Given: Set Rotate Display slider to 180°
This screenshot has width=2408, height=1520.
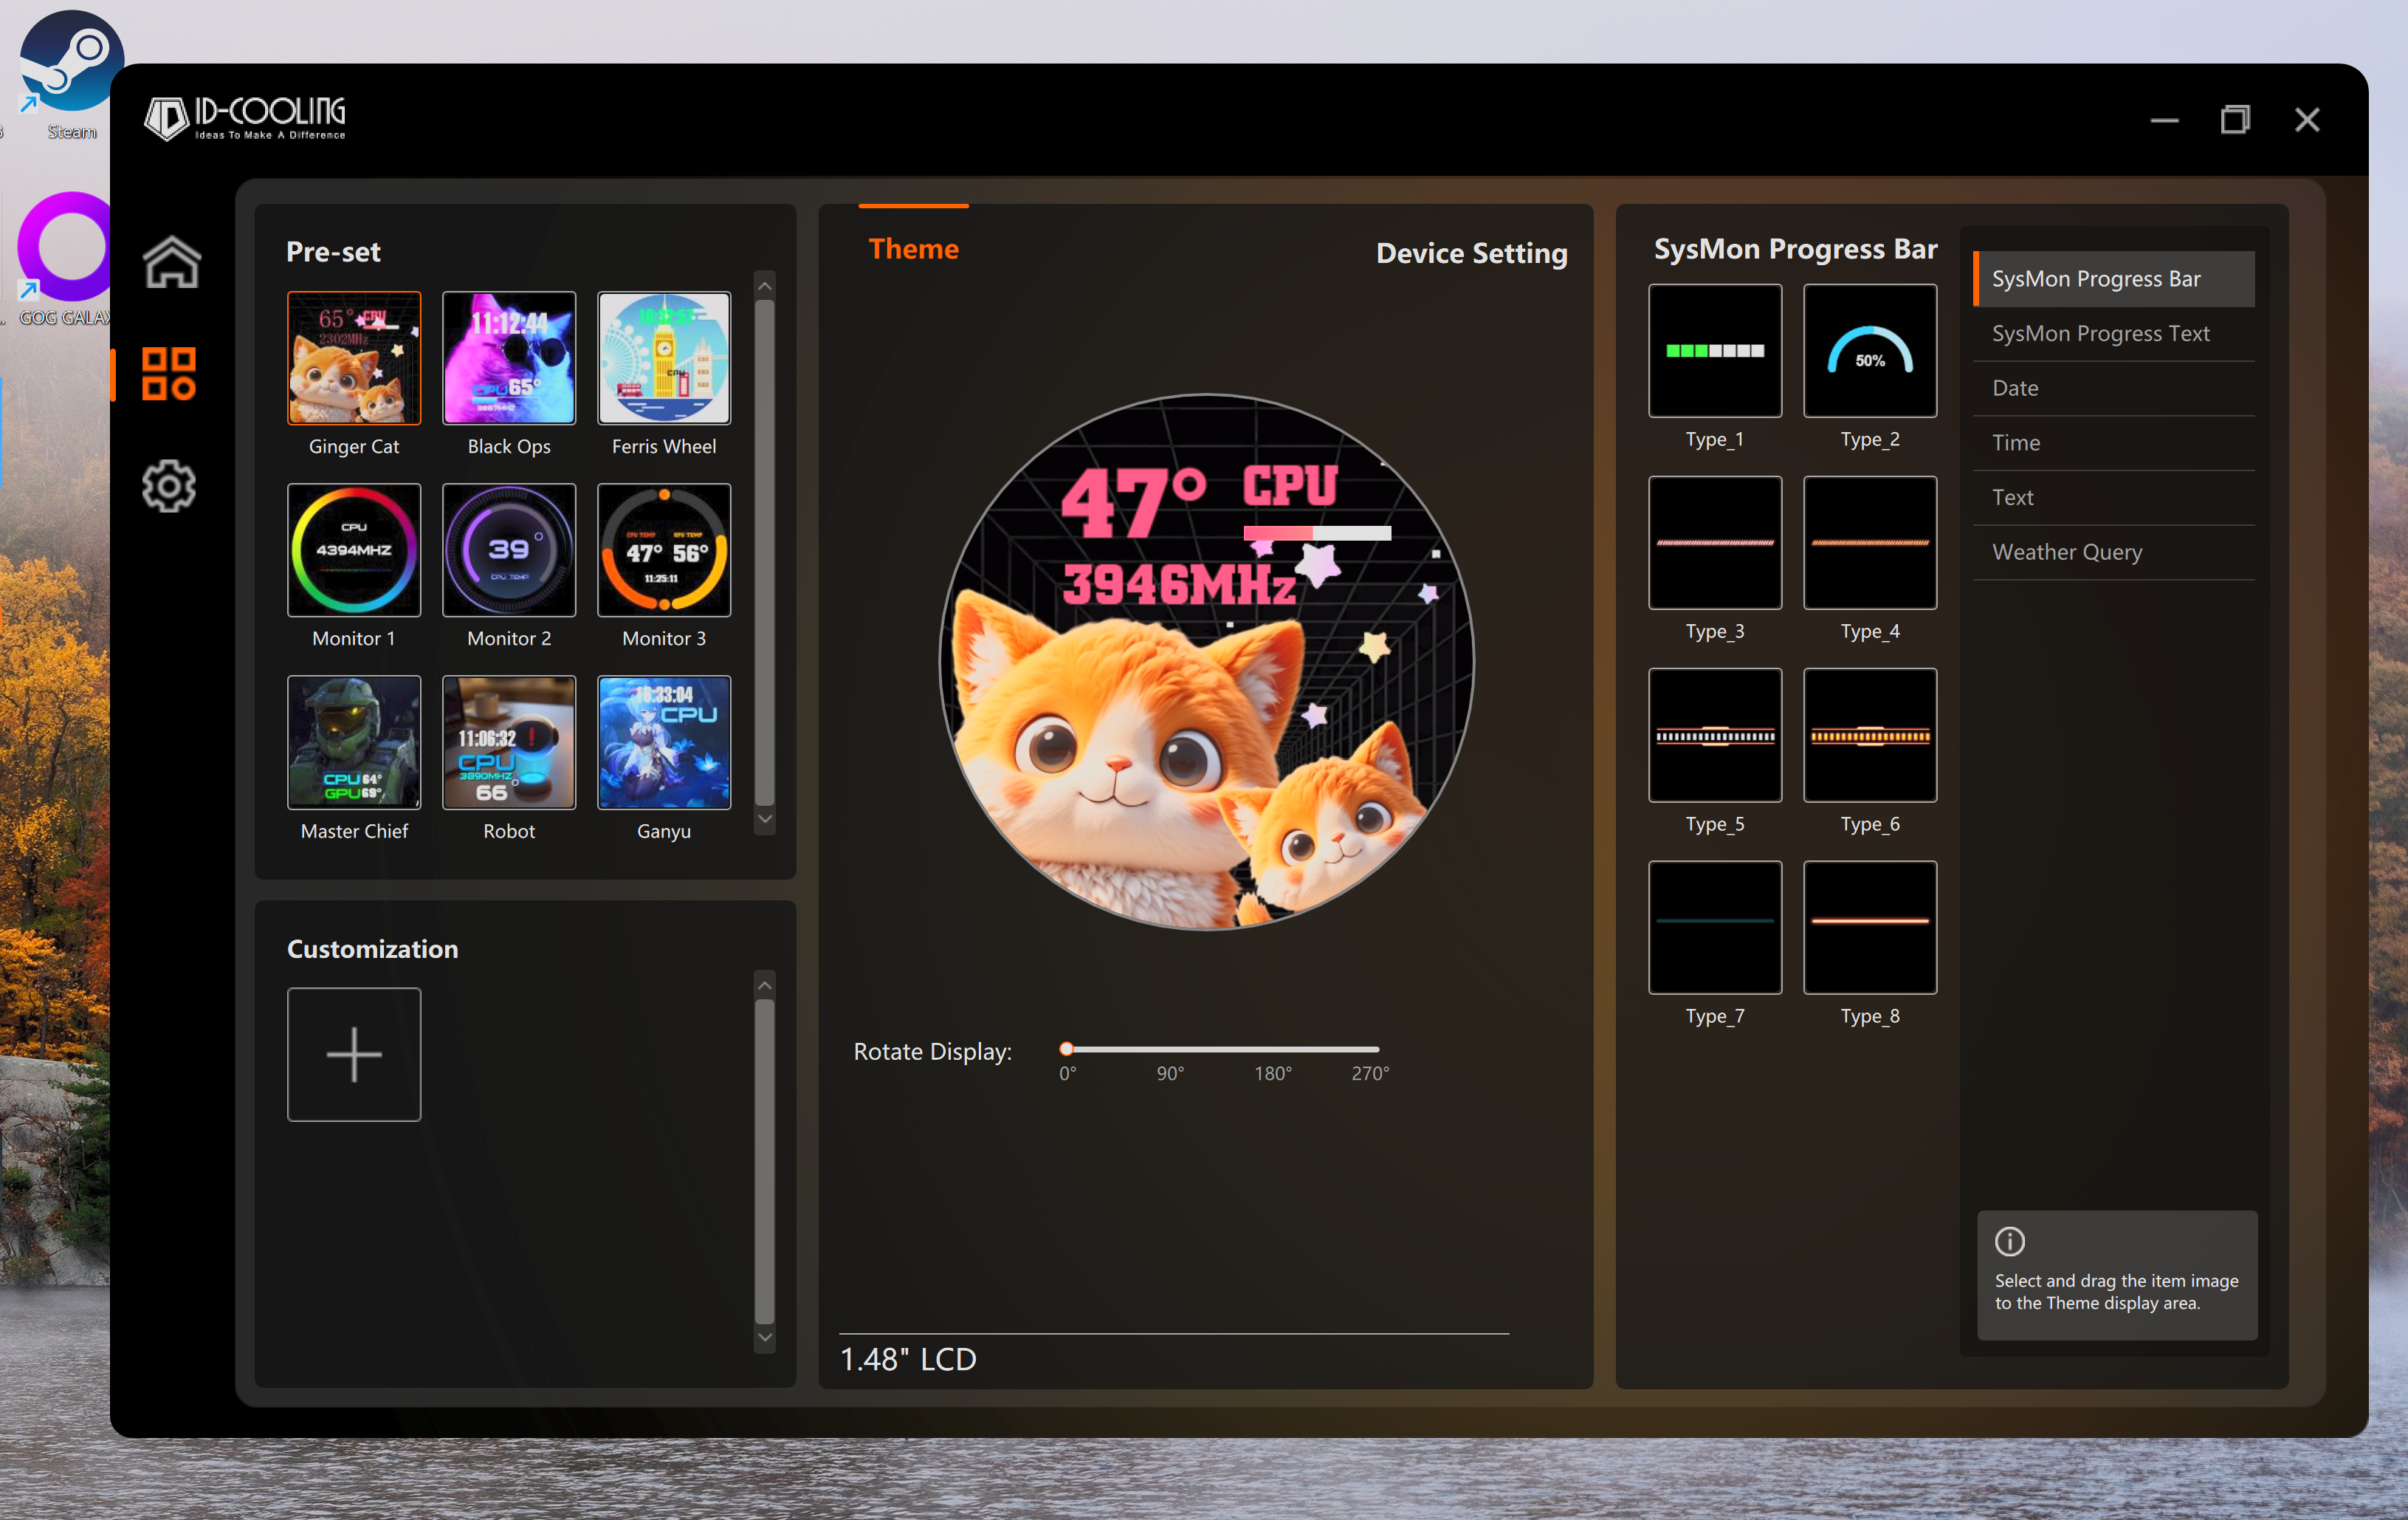Looking at the screenshot, I should [x=1273, y=1050].
